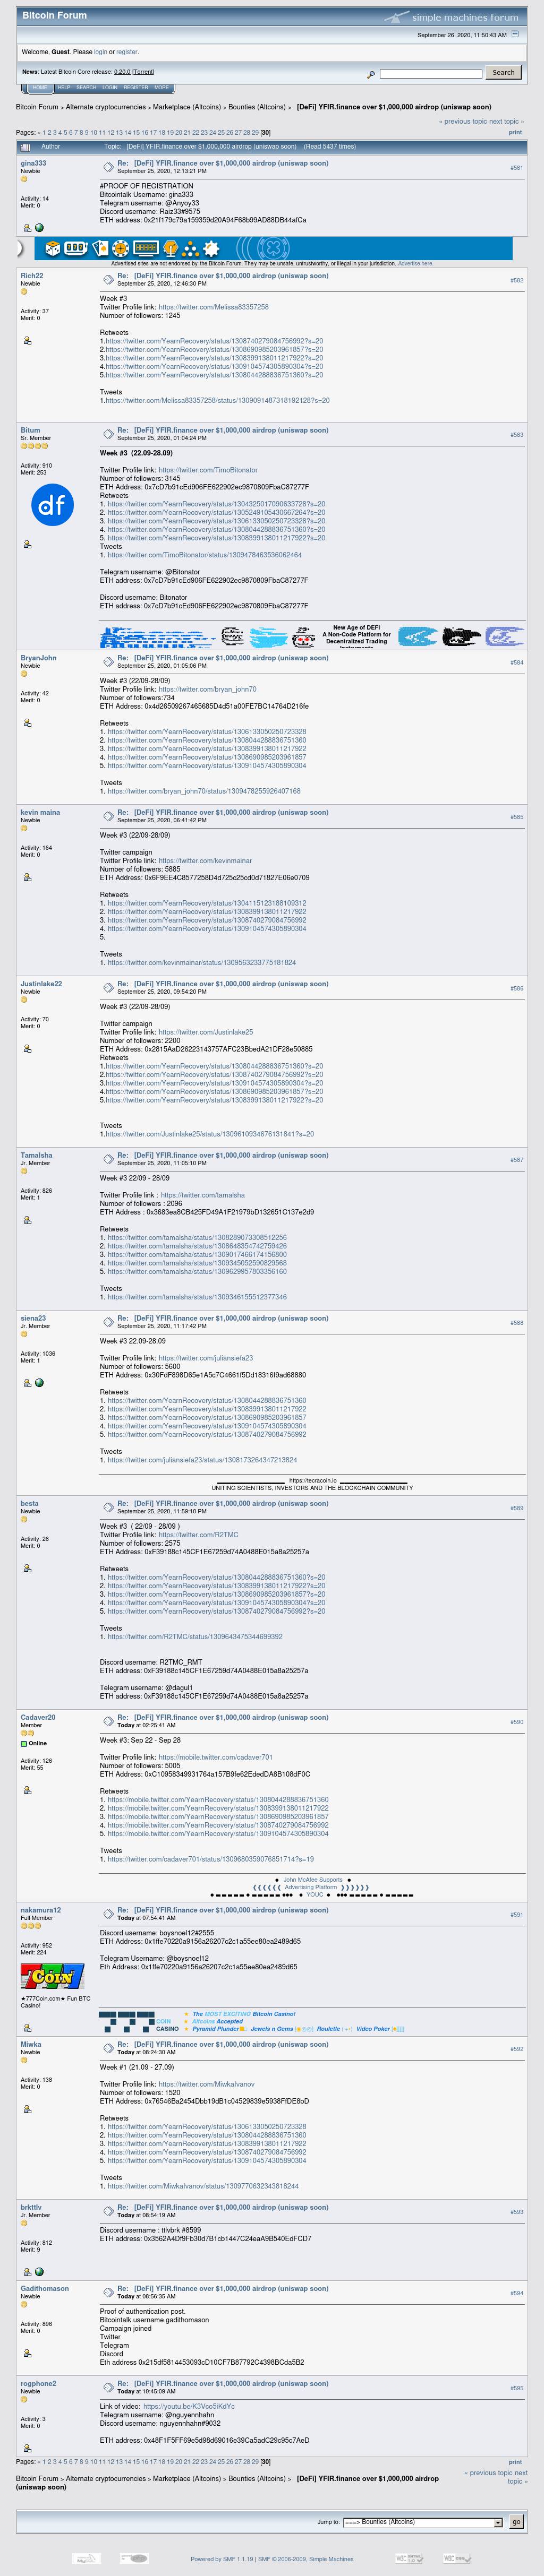Open gina333's view-profile icon

tap(27, 228)
